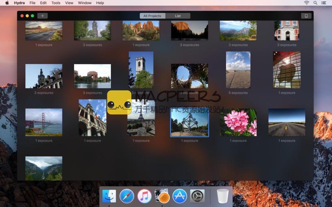Screen dimensions: 332x207
Task: Click the Wi-Fi status icon
Action: click(306, 3)
